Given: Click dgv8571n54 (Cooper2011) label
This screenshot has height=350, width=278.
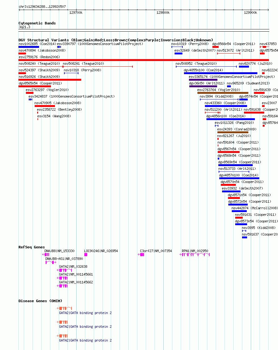Looking at the screenshot, I should [x=249, y=195].
